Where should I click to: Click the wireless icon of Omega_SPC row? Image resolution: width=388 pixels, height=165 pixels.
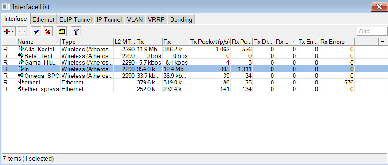coord(21,75)
